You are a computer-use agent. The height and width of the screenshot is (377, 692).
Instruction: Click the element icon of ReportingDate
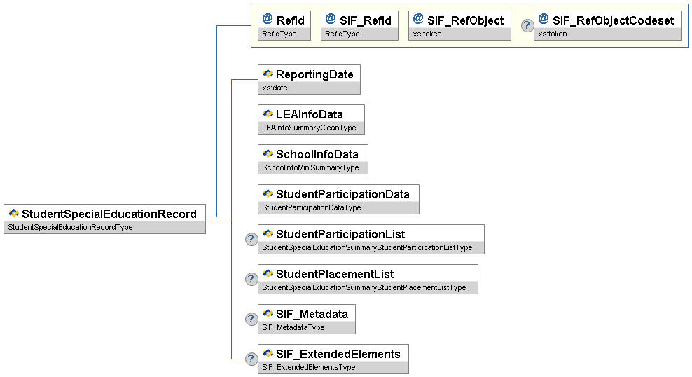[x=268, y=74]
